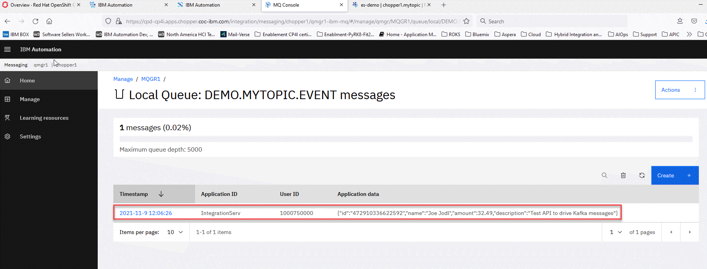Screen dimensions: 707x269
Task: Open the IBM Automation hamburger menu
Action: click(x=7, y=49)
